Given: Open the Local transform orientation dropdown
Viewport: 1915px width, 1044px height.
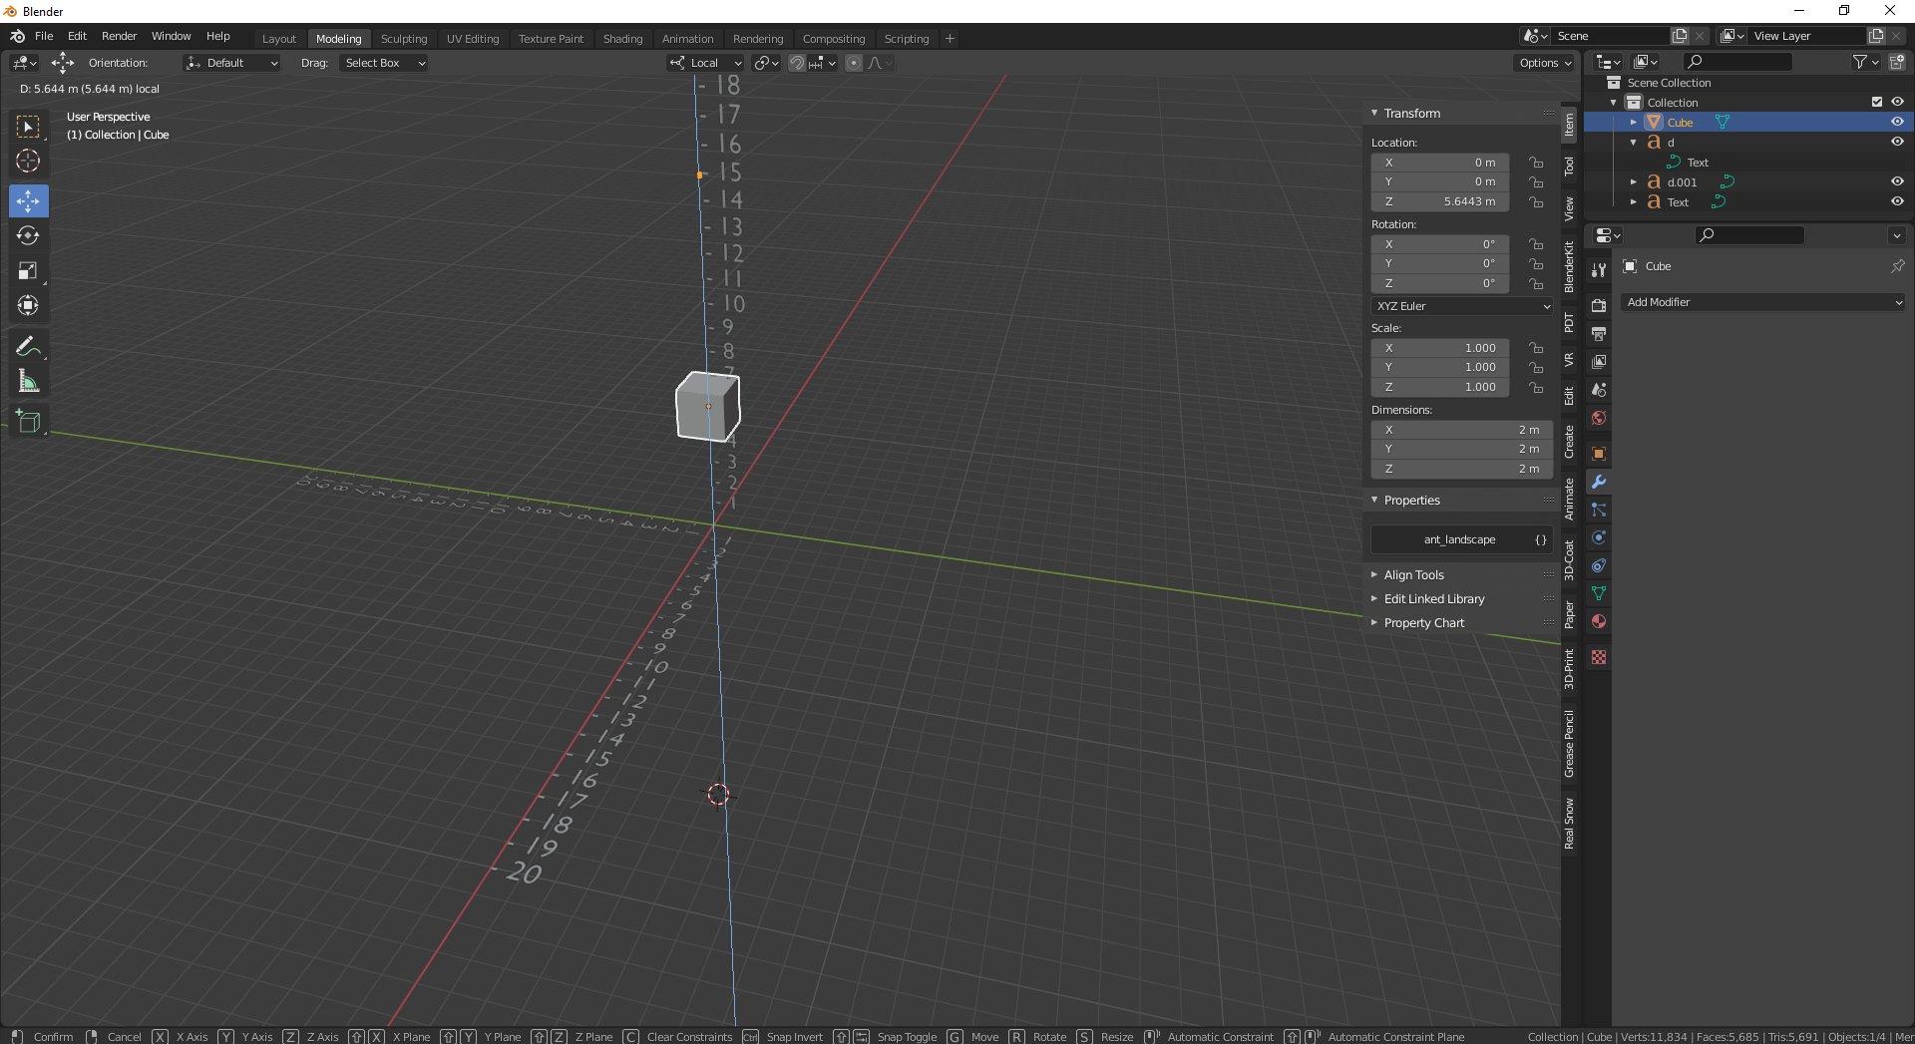Looking at the screenshot, I should click(x=705, y=63).
